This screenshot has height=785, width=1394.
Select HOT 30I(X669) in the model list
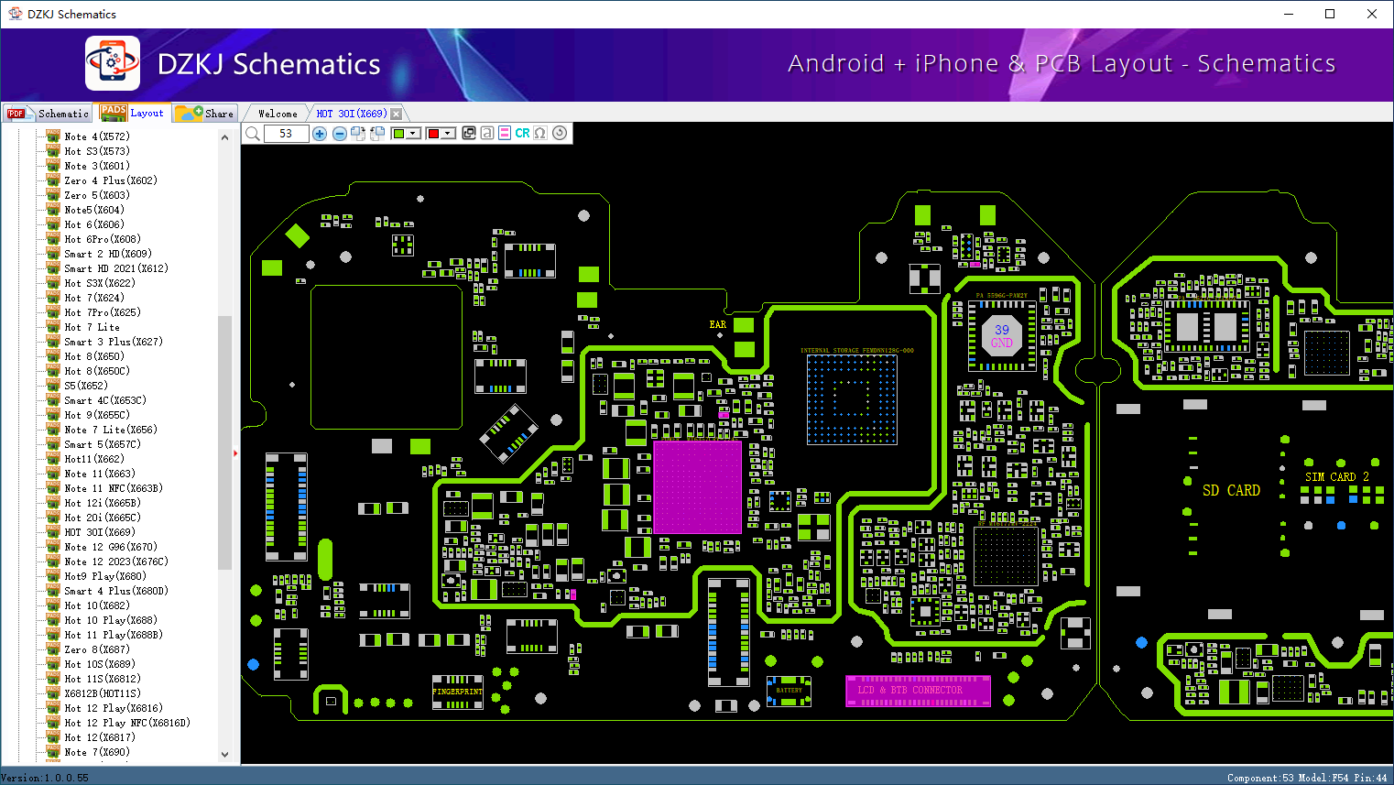(100, 532)
